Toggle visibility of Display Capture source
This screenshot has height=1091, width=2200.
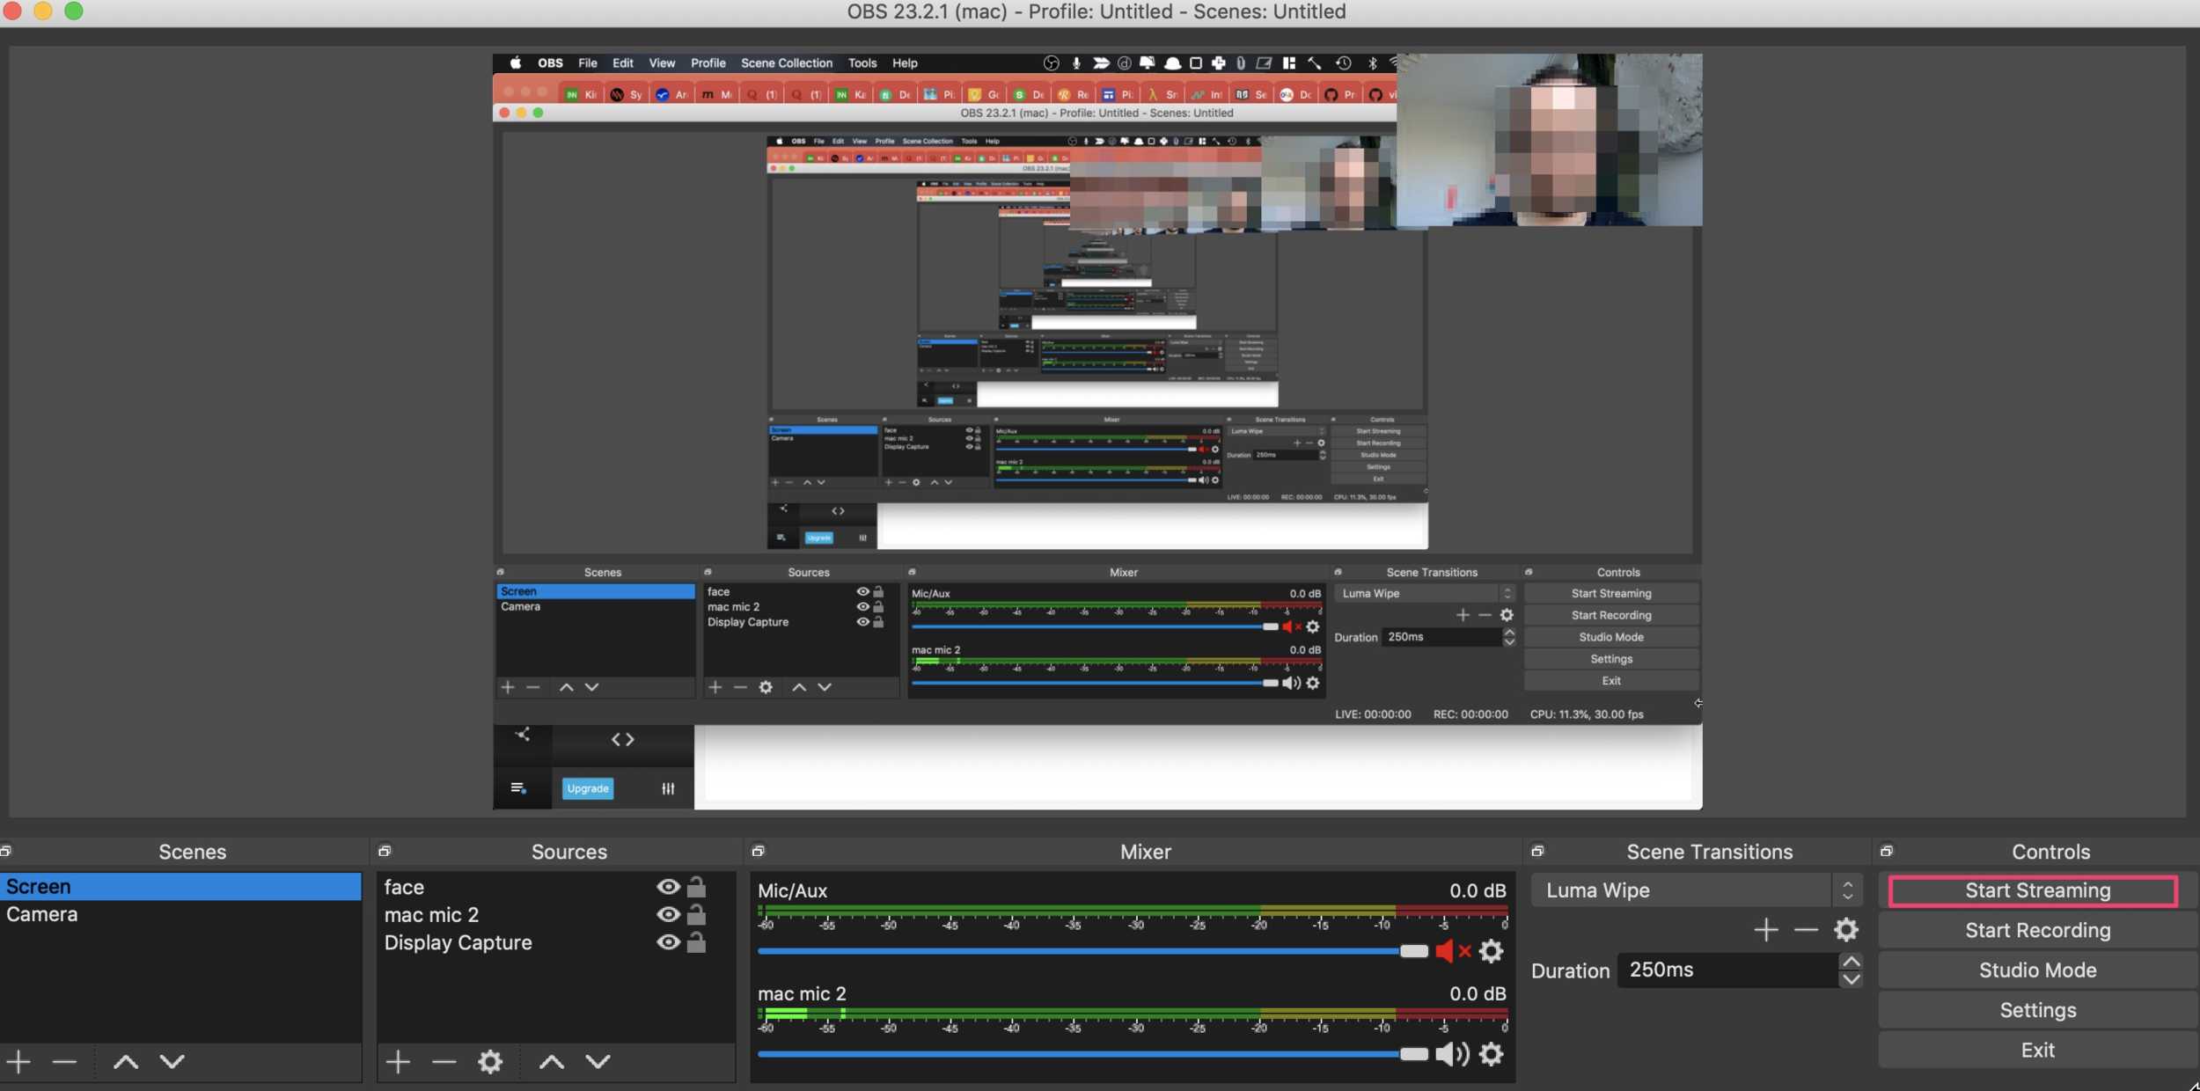pos(668,942)
